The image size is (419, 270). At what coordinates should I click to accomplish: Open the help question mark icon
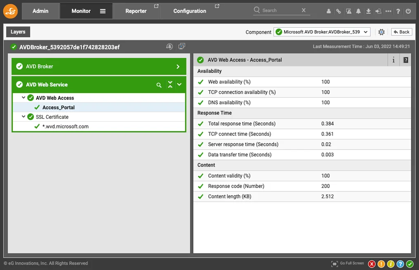pyautogui.click(x=398, y=11)
